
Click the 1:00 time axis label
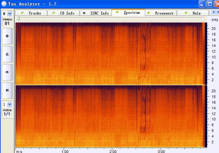pos(65,151)
